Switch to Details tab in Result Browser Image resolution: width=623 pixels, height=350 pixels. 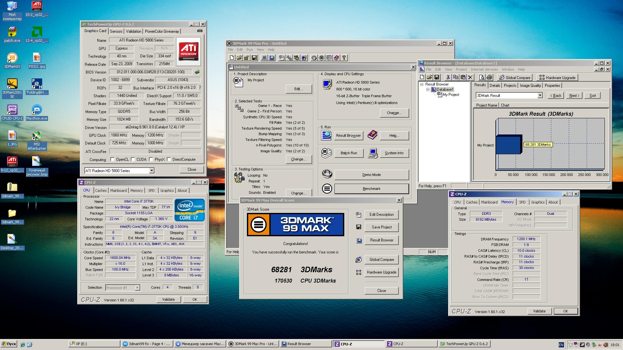[495, 86]
